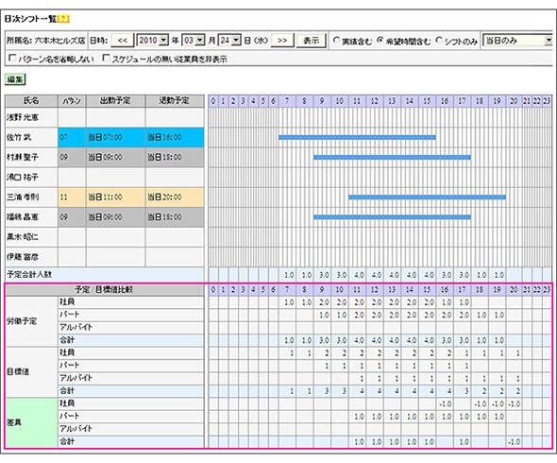Click employee name 佐竹 武

pyautogui.click(x=20, y=137)
